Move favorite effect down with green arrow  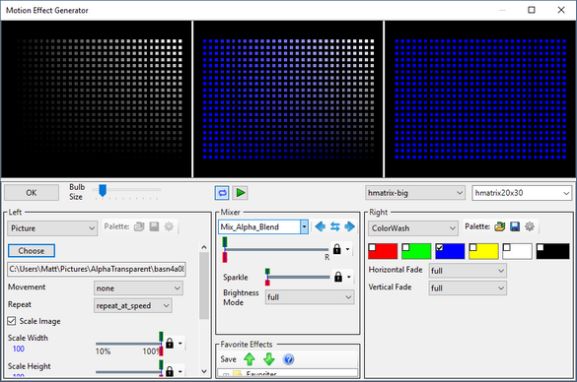point(269,359)
